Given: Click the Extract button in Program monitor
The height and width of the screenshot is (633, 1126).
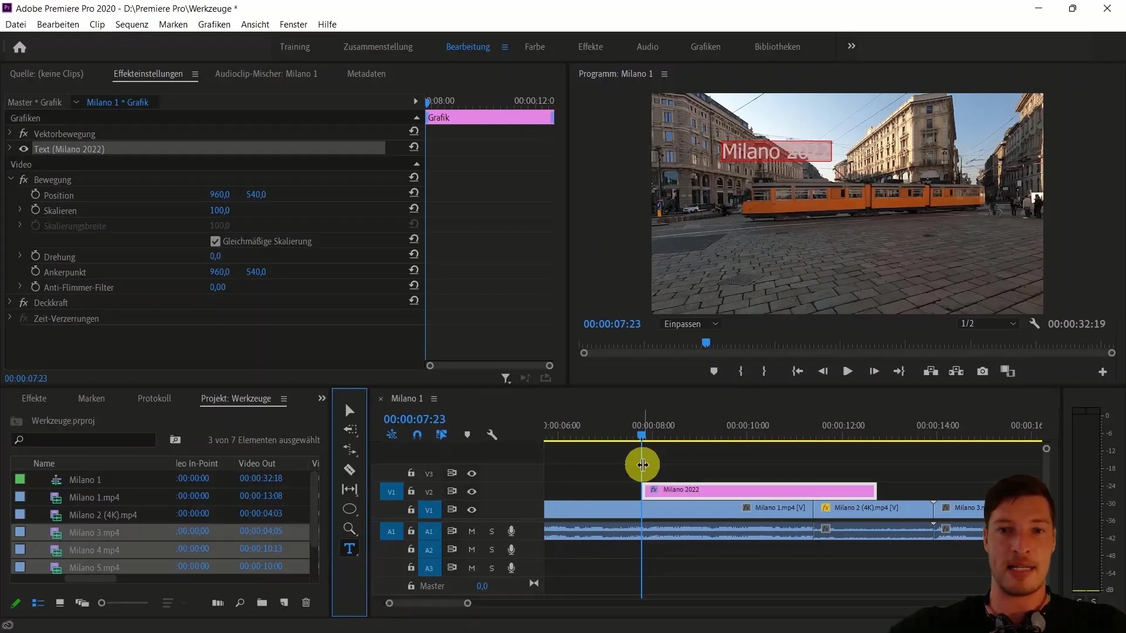Looking at the screenshot, I should (x=957, y=372).
